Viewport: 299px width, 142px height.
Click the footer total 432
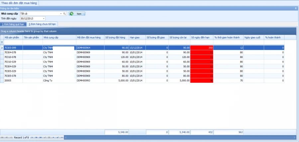(x=202, y=132)
